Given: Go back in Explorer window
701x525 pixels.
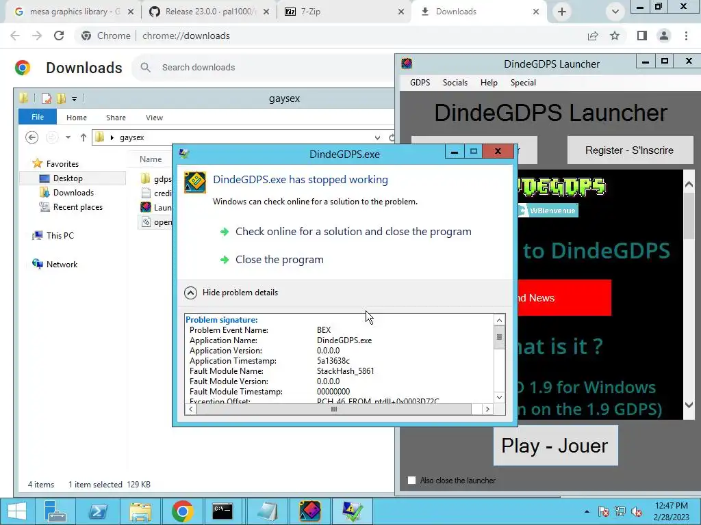Looking at the screenshot, I should coord(31,137).
